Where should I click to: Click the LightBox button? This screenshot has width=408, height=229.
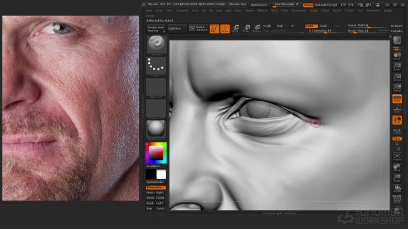click(174, 28)
